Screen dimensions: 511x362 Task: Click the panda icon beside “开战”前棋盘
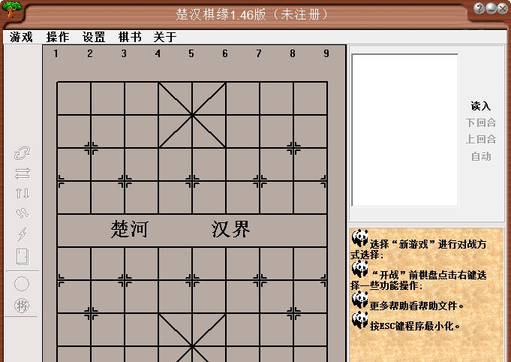click(360, 269)
